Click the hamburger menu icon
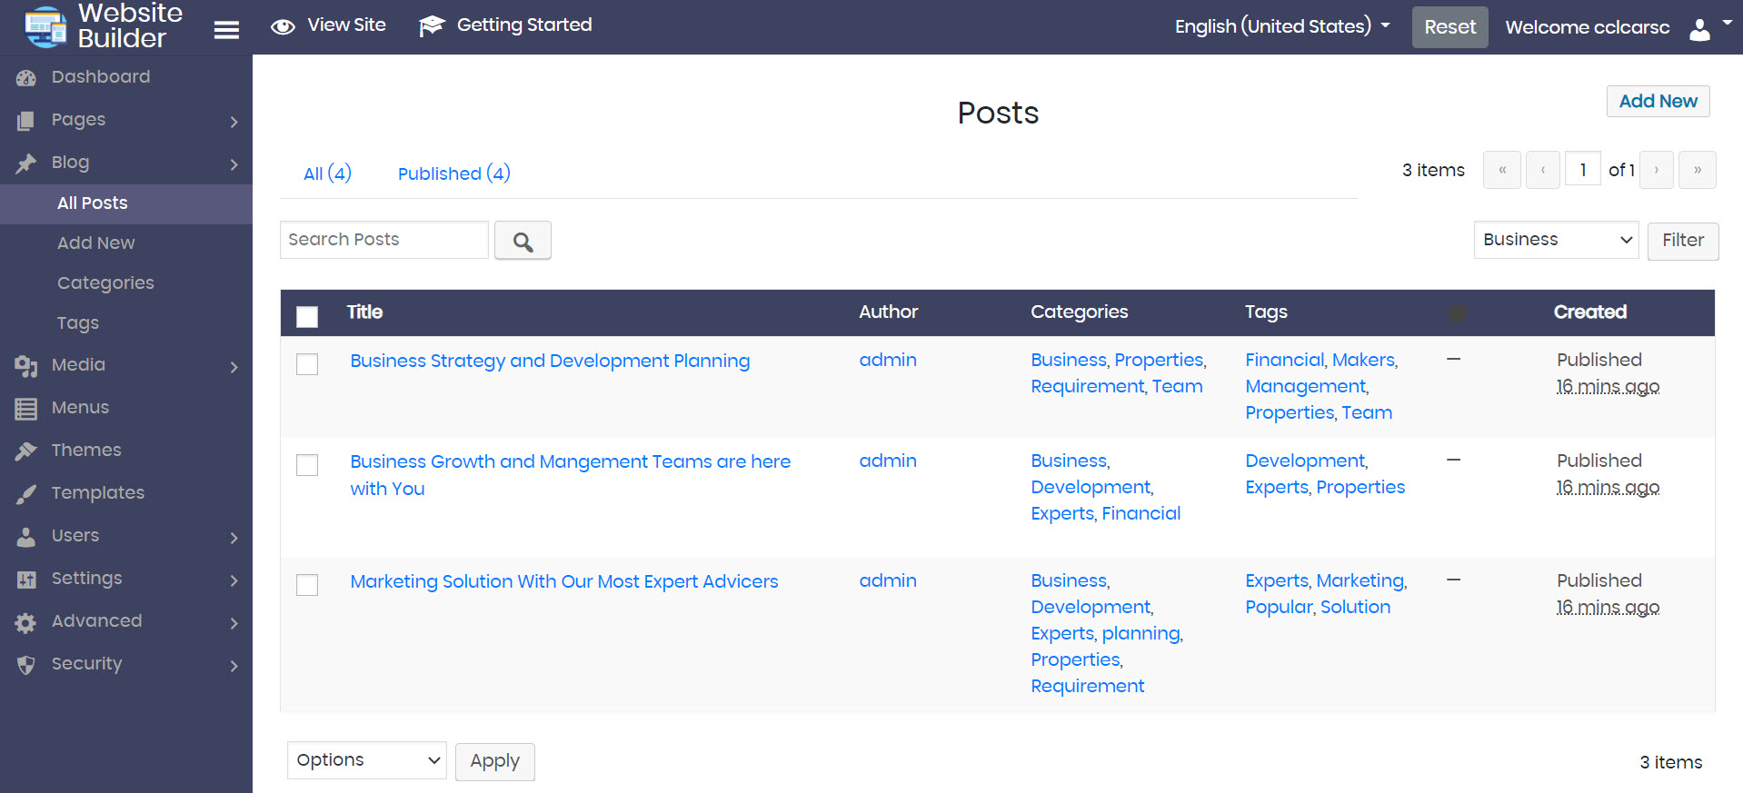Screen dimensions: 1743x793 click(226, 30)
